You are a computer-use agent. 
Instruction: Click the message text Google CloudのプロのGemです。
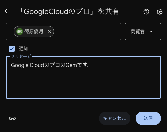coord(51,65)
